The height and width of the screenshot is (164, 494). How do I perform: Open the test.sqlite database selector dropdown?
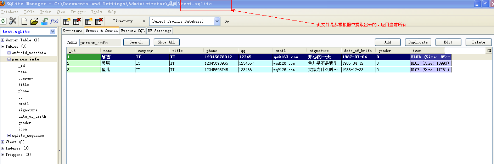point(53,31)
